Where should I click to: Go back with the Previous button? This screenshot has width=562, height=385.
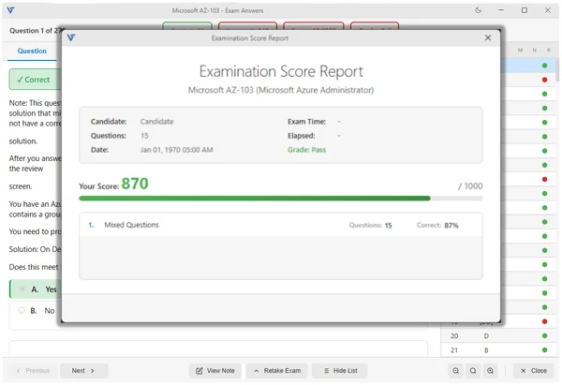(32, 371)
